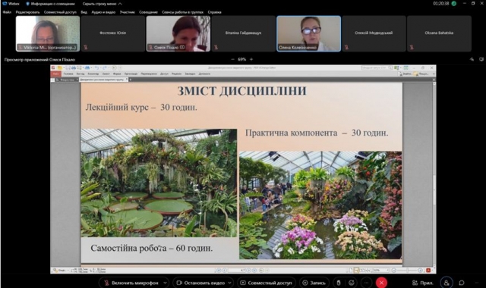
Task: Zoom out shared view with minus button
Action: point(233,59)
